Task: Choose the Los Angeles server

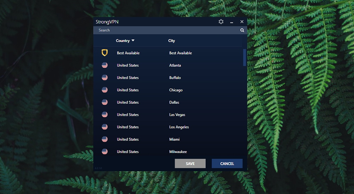Action: coord(179,127)
